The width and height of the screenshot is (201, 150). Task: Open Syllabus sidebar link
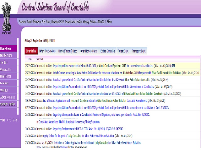tap(8, 90)
